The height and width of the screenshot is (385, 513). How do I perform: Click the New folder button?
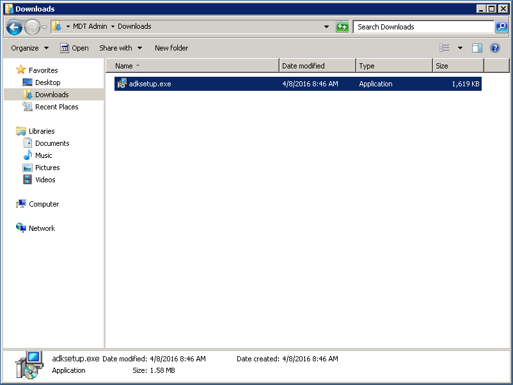point(171,48)
